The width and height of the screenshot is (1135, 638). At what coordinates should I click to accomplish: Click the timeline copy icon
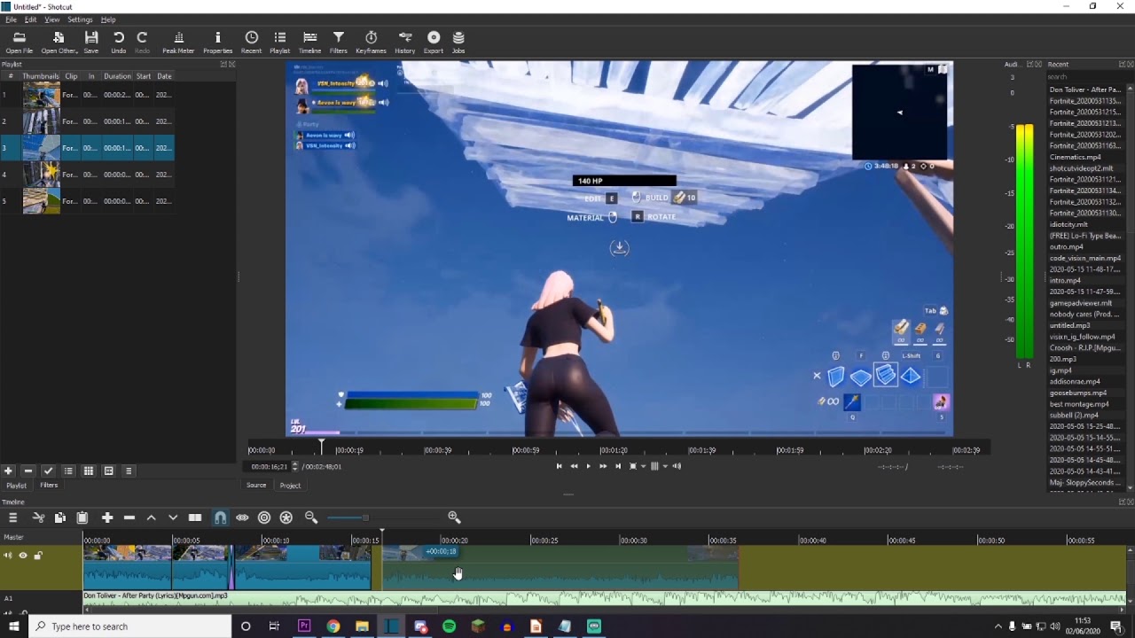click(x=60, y=517)
